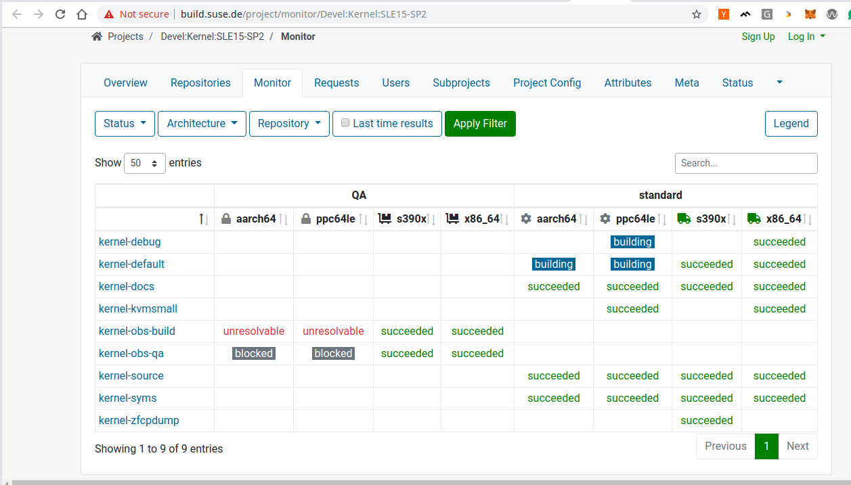This screenshot has height=485, width=851.
Task: Click the Not secure warning icon
Action: click(109, 14)
